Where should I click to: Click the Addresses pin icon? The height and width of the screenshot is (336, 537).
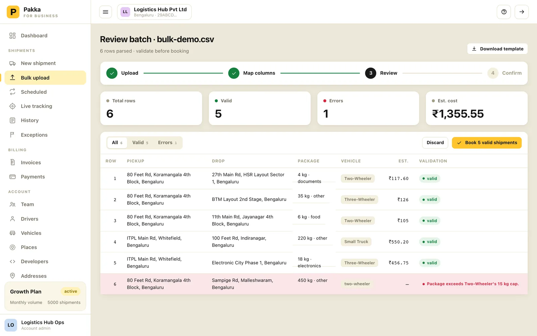(12, 276)
